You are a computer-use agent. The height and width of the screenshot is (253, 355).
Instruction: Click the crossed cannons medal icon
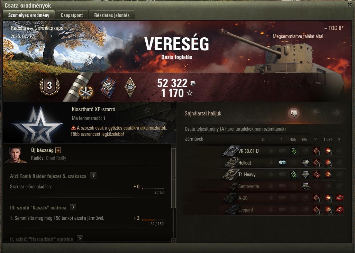click(86, 93)
